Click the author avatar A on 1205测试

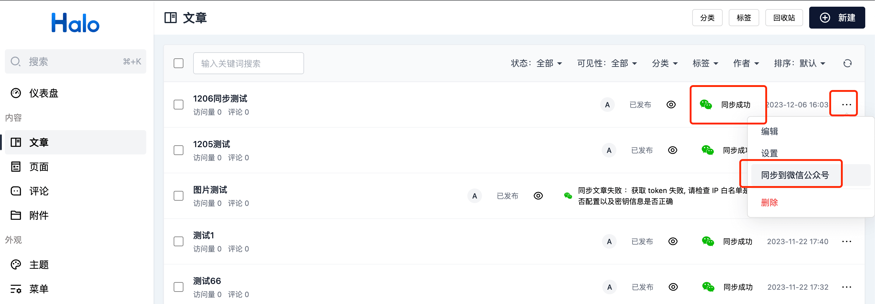click(x=609, y=150)
